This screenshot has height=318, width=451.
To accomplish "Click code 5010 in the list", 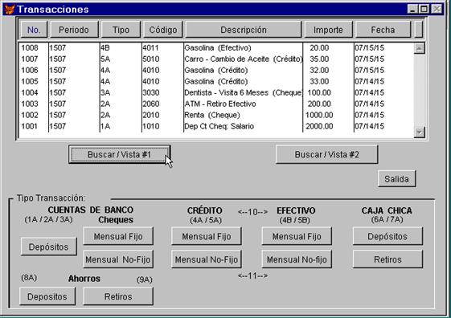I will (151, 59).
